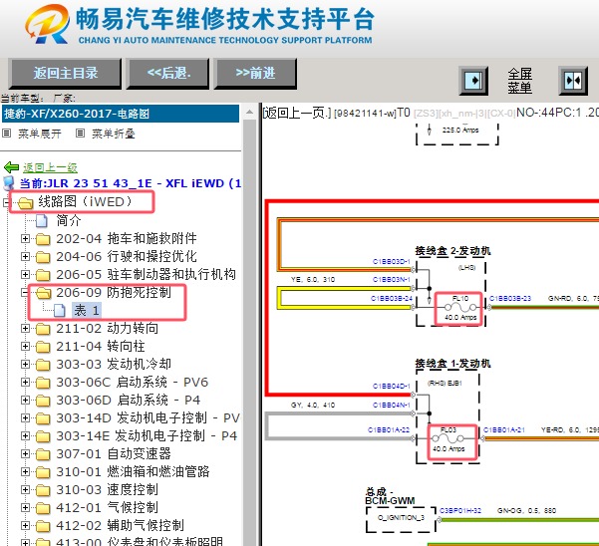Follow the 返回上一级 link
599x546 pixels.
pos(50,167)
